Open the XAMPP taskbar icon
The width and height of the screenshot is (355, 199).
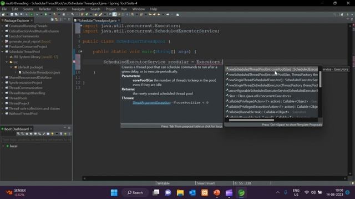[205, 193]
